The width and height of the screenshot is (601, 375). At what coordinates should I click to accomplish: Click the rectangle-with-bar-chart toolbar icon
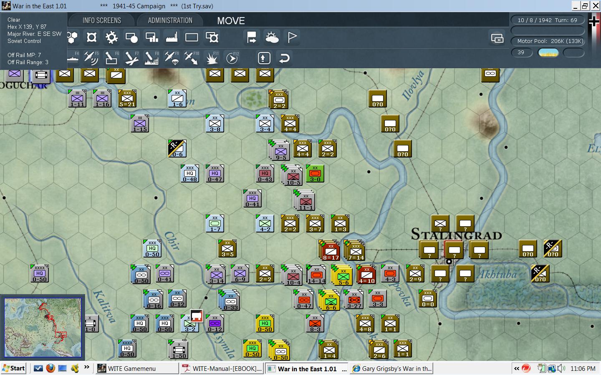[152, 37]
